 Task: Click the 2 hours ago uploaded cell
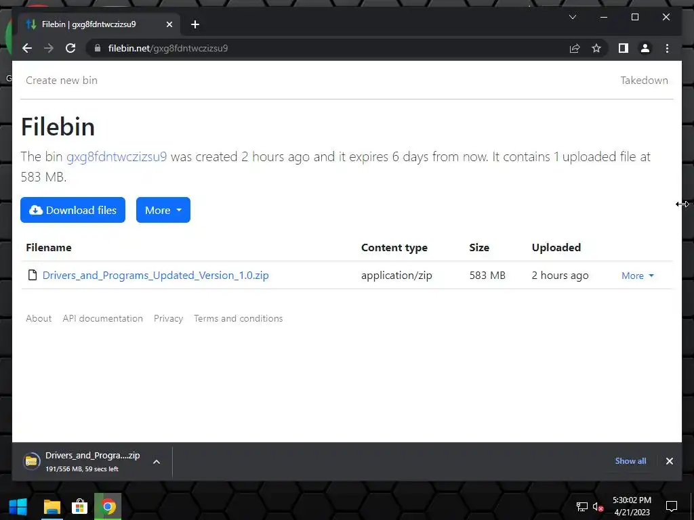(x=560, y=275)
